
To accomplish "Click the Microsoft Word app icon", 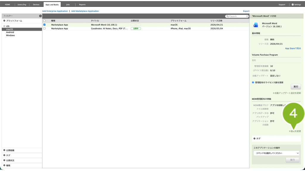I will [x=256, y=25].
